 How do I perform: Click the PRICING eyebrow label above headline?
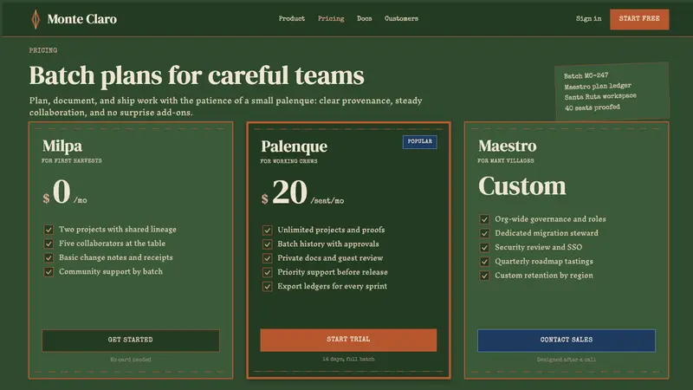click(43, 50)
